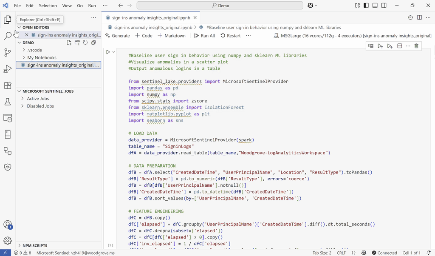435x256 pixels.
Task: Click Copilot status icon in status bar
Action: (x=364, y=253)
